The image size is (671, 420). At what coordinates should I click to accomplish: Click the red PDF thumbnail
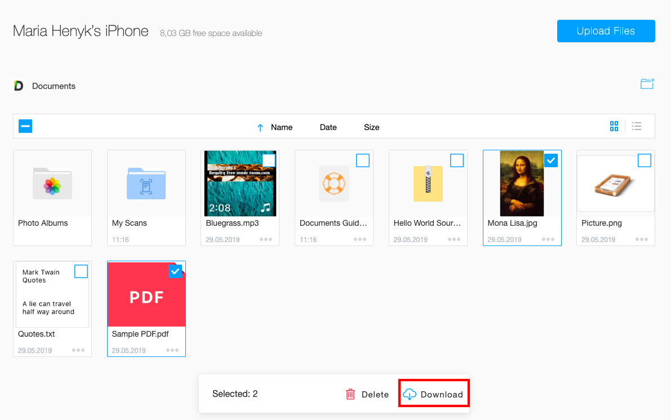click(x=146, y=294)
